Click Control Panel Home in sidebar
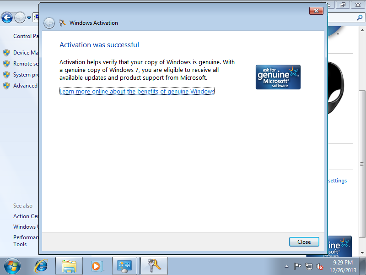Viewport: 366px width, 275px height. (x=26, y=36)
